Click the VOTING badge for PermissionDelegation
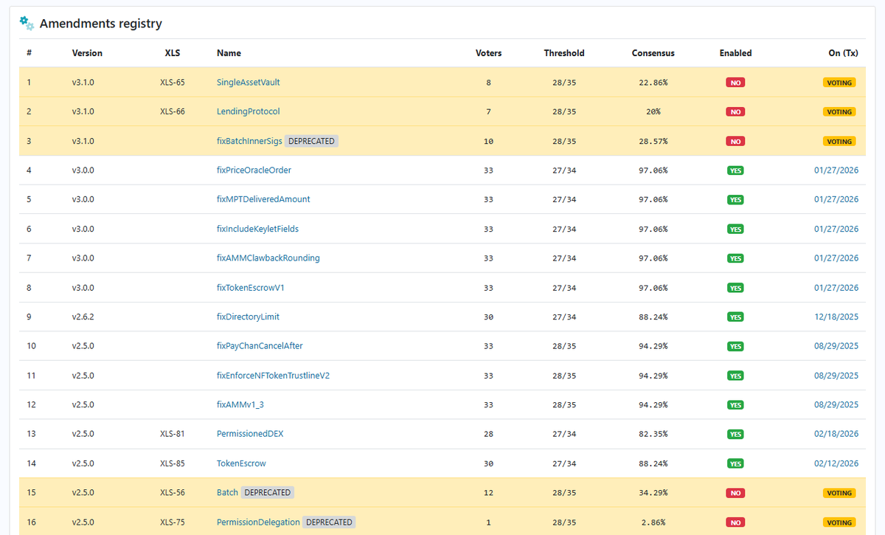The image size is (885, 535). tap(839, 522)
